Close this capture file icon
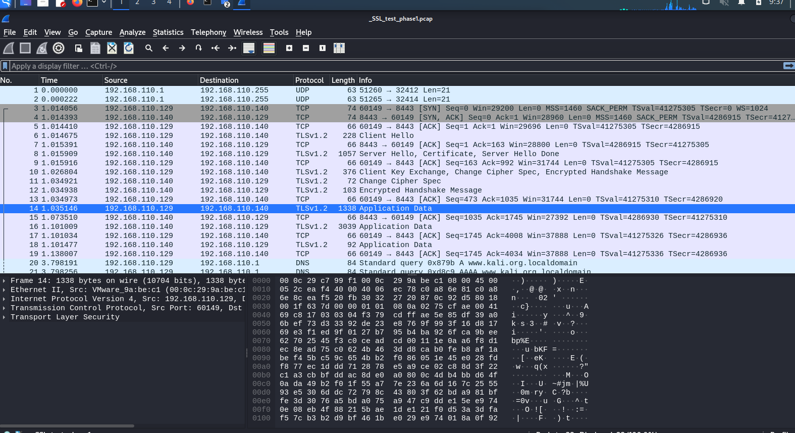This screenshot has width=795, height=433. pos(112,48)
